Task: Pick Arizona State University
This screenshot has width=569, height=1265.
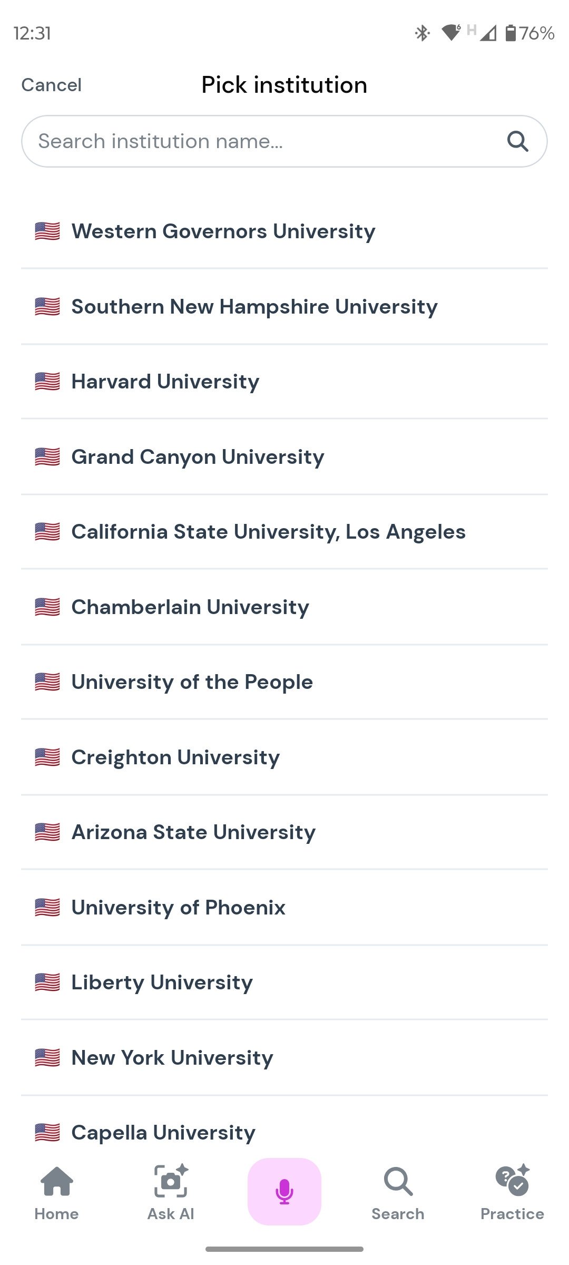Action: [x=193, y=832]
